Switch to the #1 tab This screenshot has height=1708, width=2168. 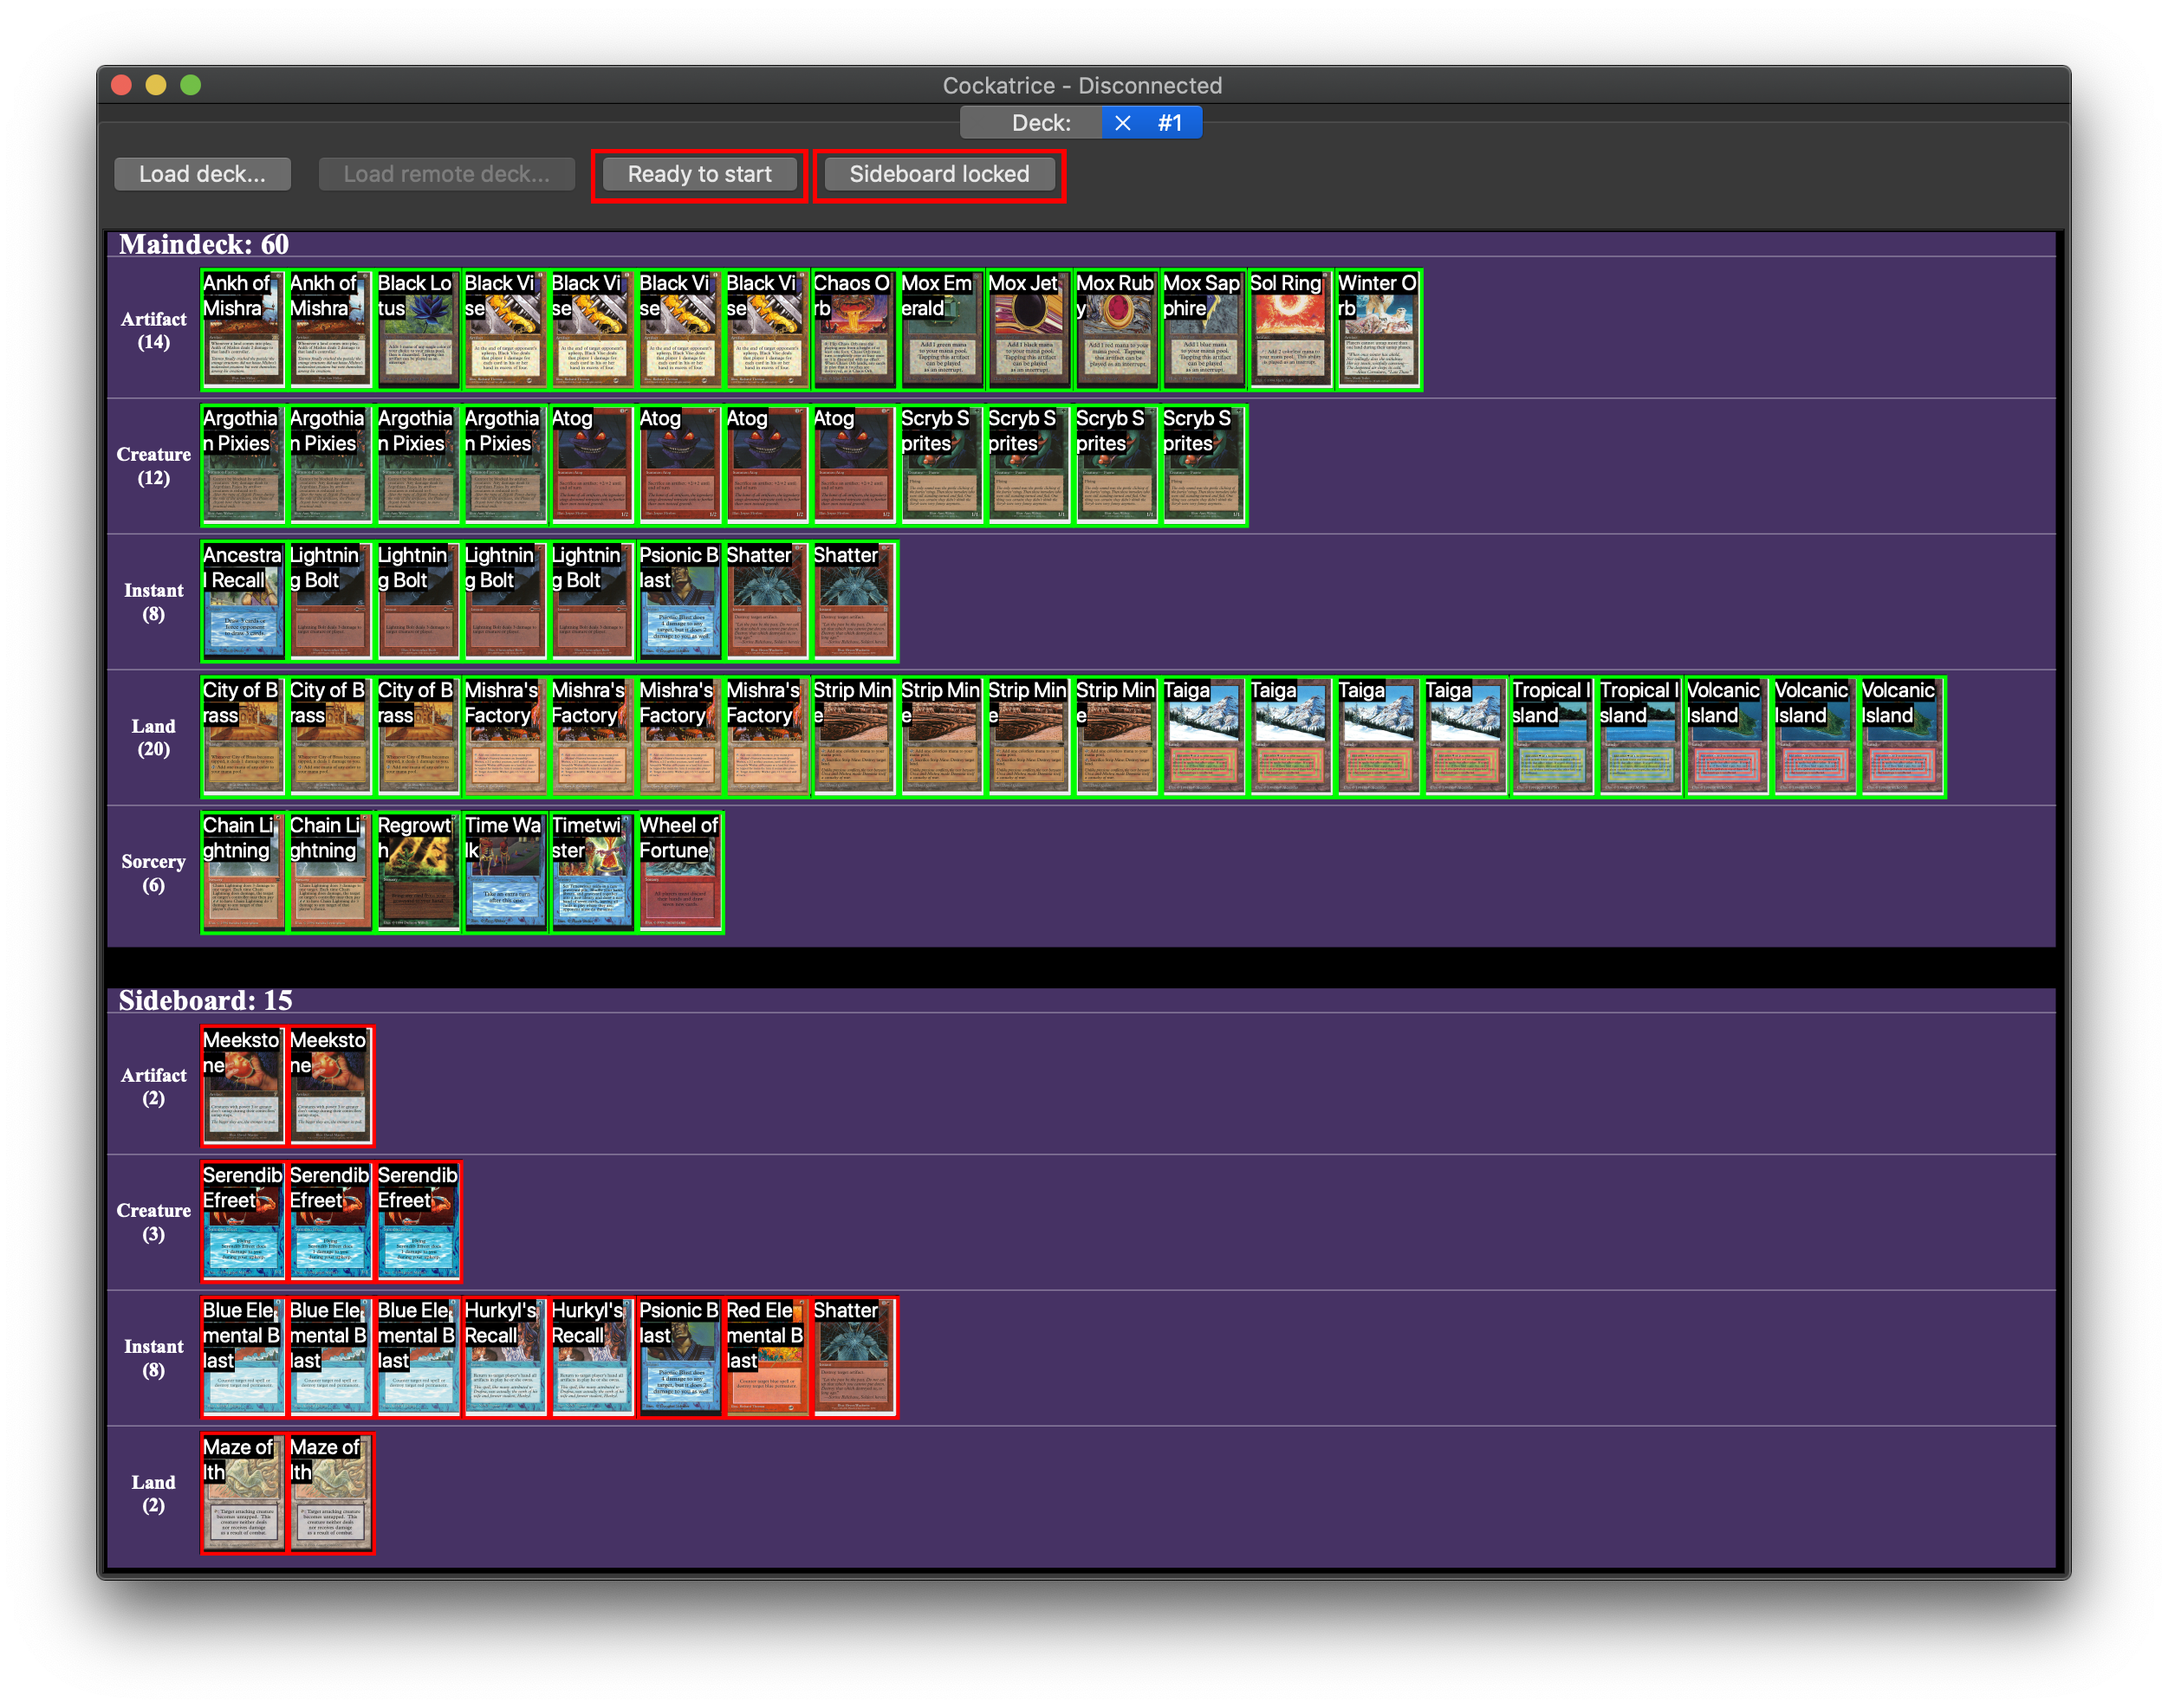tap(1171, 123)
